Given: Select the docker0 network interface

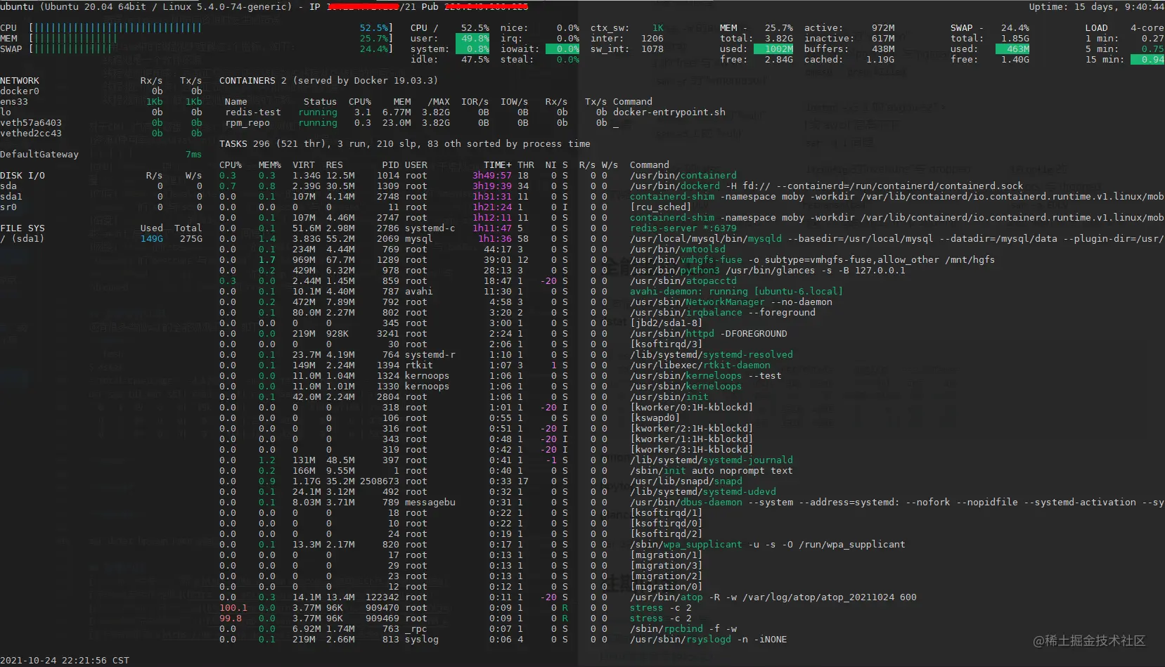Looking at the screenshot, I should (x=20, y=91).
